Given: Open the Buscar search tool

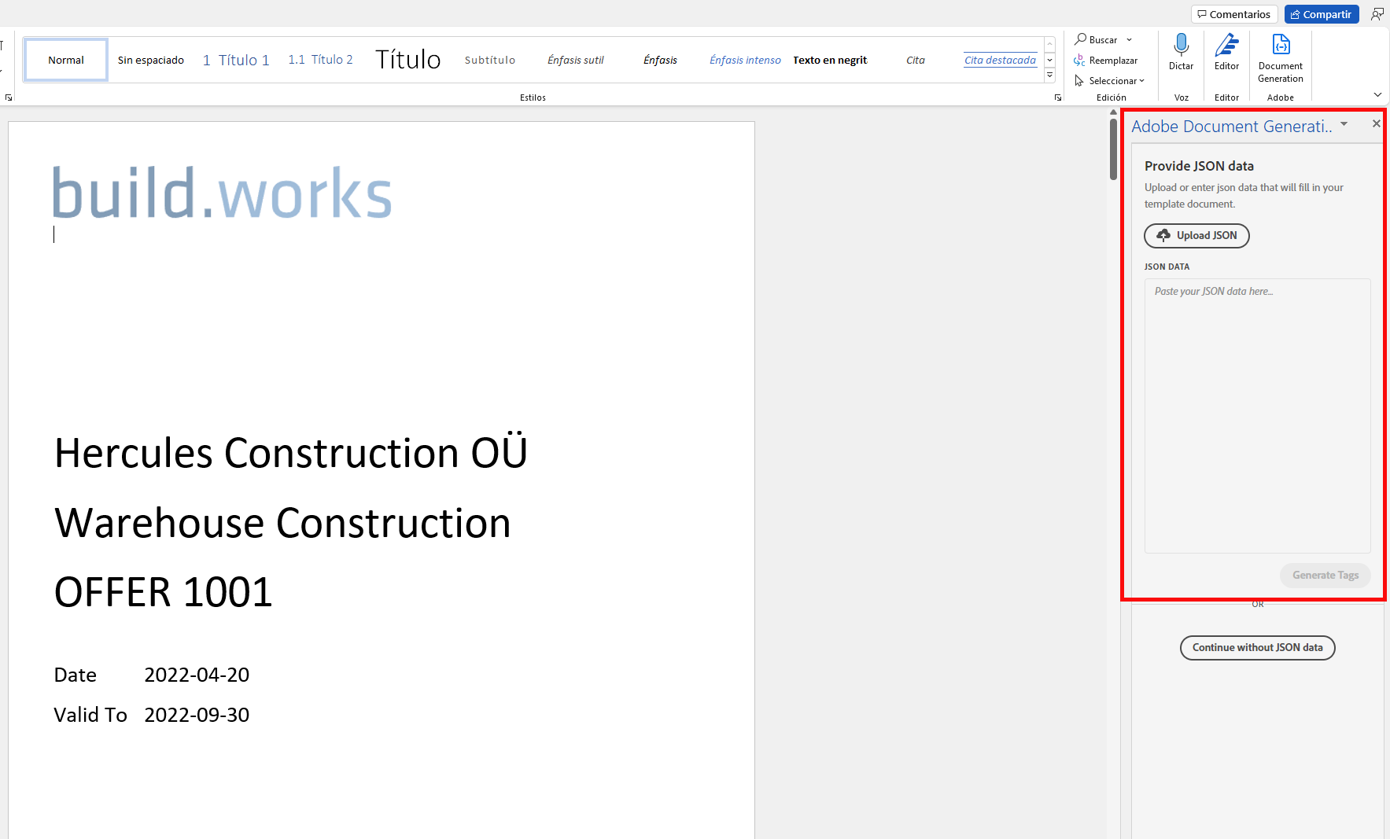Looking at the screenshot, I should 1097,39.
